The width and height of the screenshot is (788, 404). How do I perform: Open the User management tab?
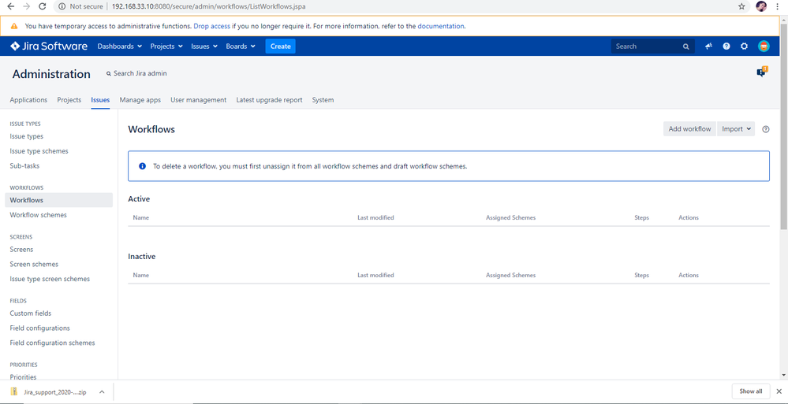pos(199,100)
